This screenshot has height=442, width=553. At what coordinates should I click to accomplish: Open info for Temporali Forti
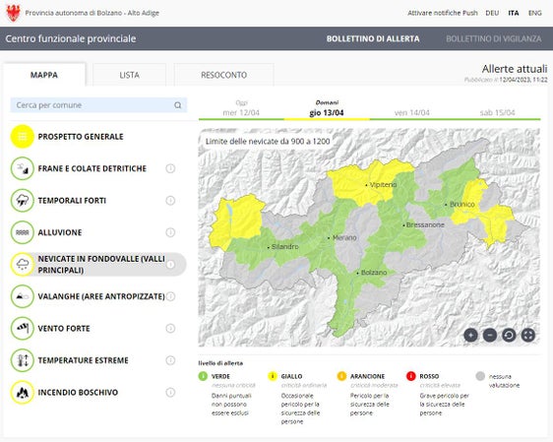click(x=170, y=201)
